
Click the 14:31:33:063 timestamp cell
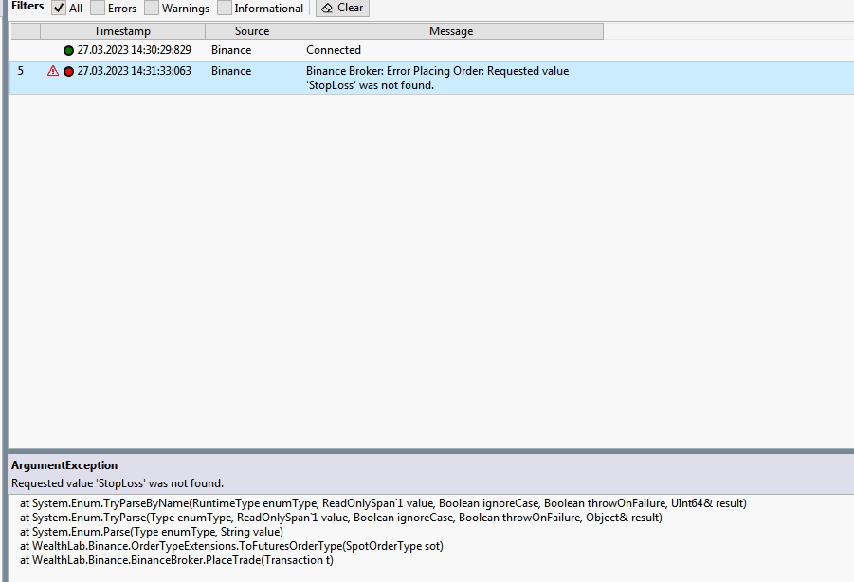tap(134, 71)
